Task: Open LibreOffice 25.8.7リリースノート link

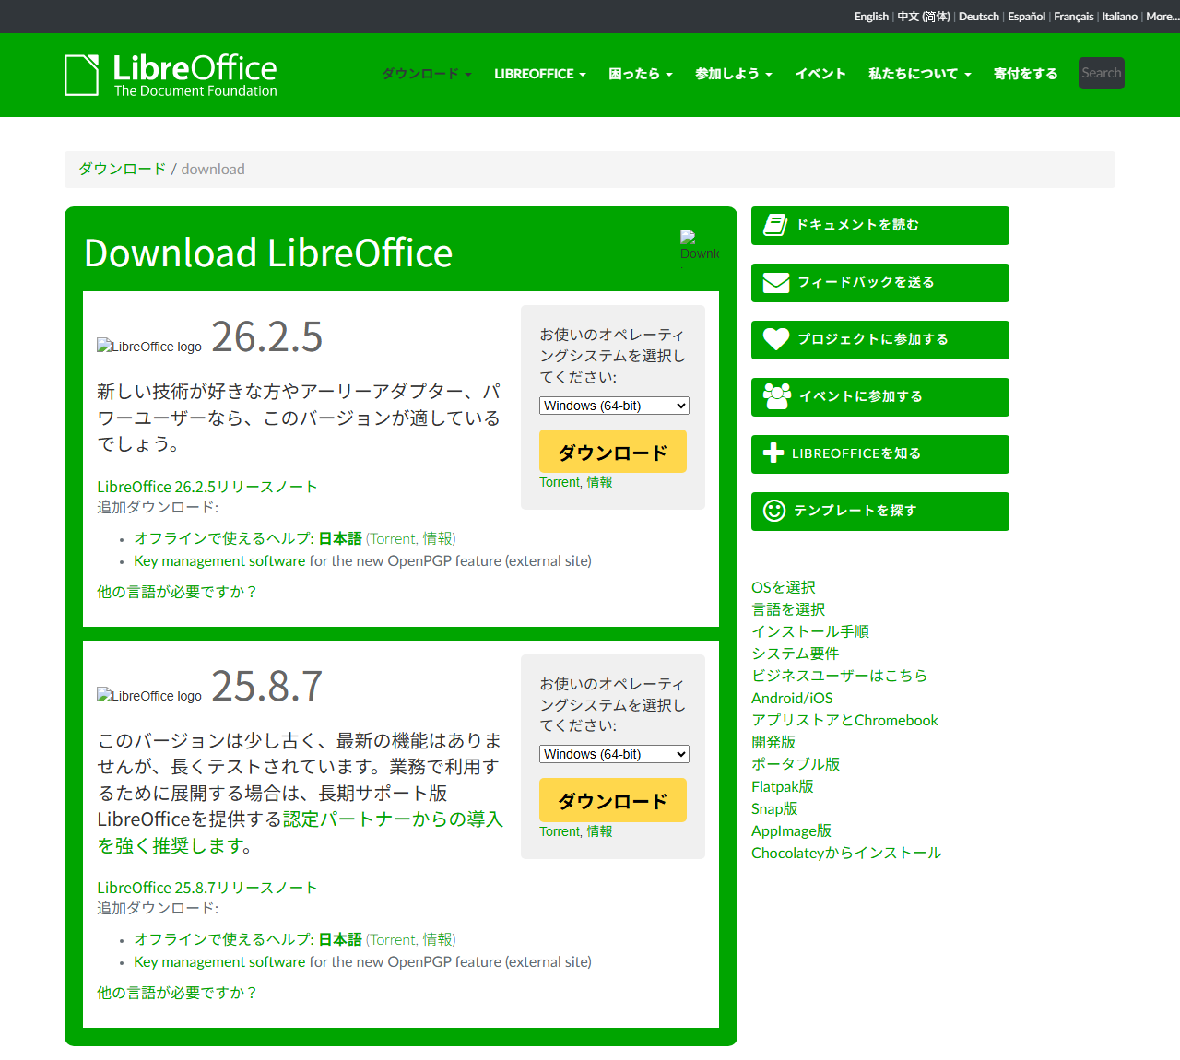Action: (x=207, y=888)
